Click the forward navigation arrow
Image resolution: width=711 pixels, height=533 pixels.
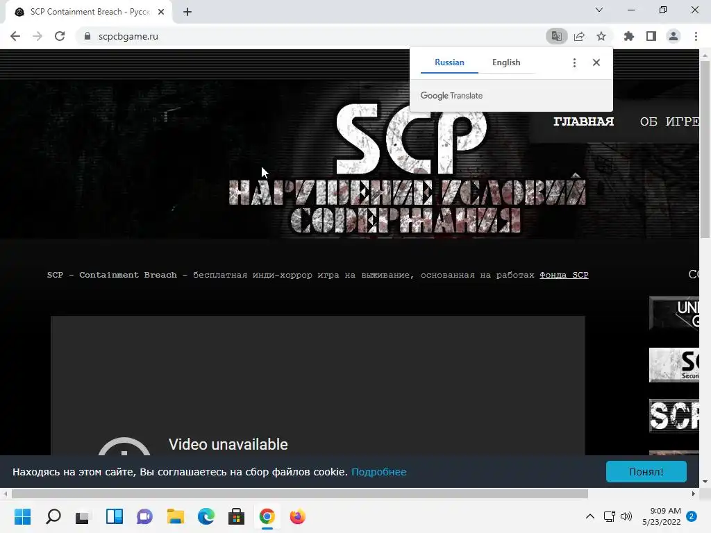[37, 36]
